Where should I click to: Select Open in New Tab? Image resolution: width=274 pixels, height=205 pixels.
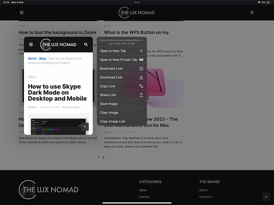[x=122, y=51]
